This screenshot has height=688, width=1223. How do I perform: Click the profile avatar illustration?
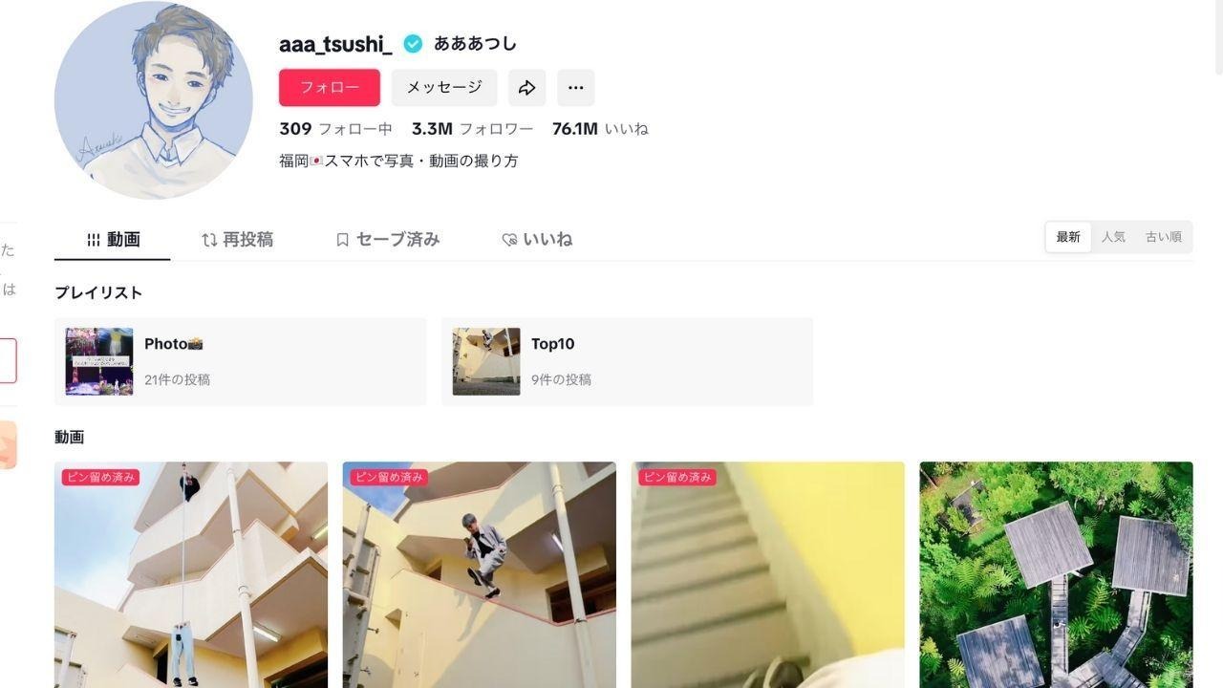point(154,100)
